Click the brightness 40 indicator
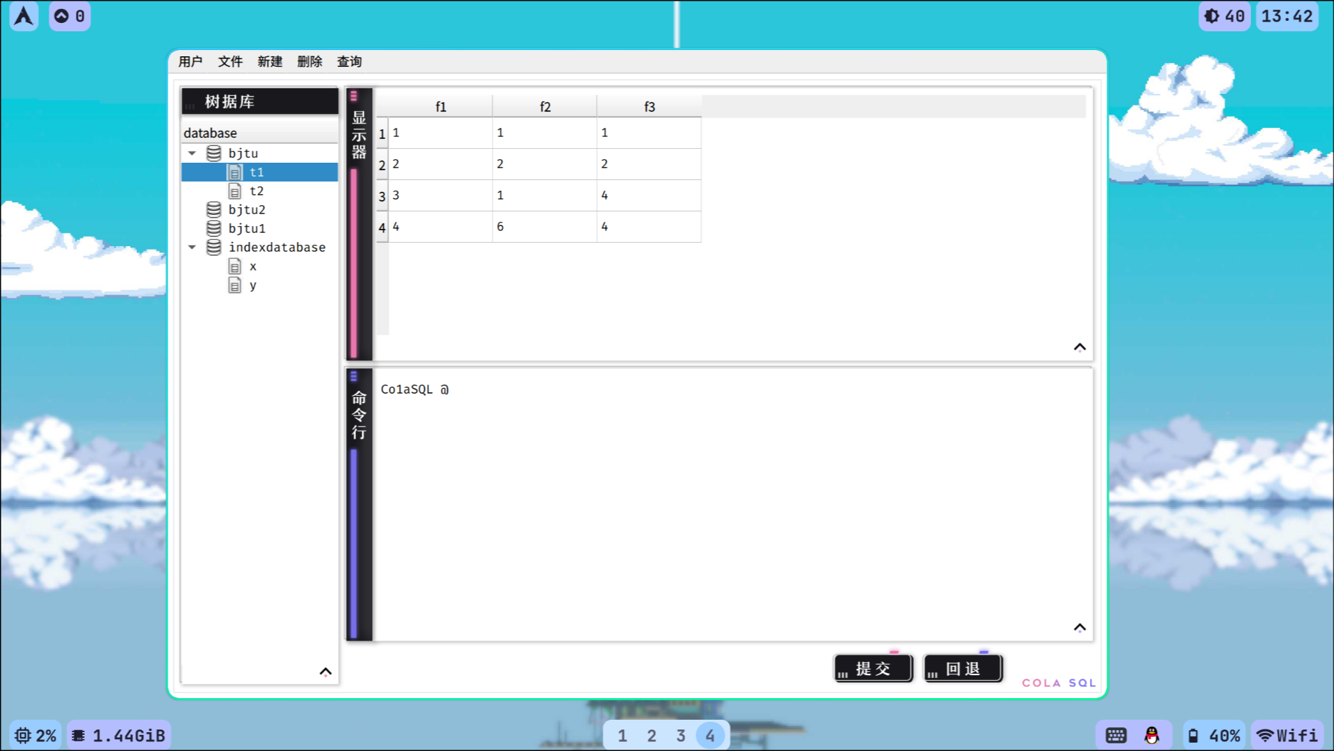1334x751 pixels. (x=1225, y=16)
